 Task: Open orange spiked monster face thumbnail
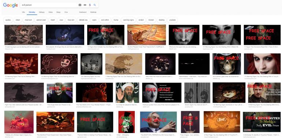222,122
